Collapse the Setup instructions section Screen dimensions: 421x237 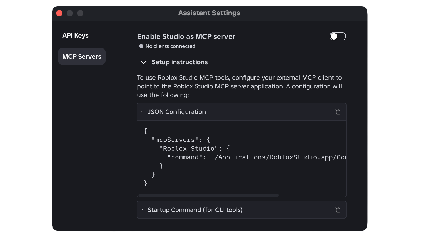pos(143,62)
